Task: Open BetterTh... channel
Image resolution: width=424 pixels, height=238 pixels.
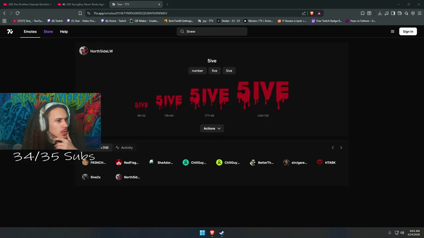Action: (262, 162)
